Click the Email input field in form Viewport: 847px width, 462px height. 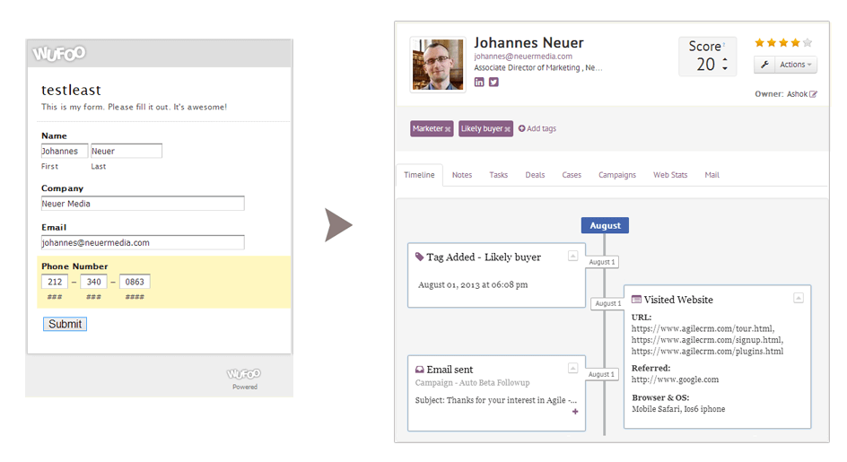[143, 242]
